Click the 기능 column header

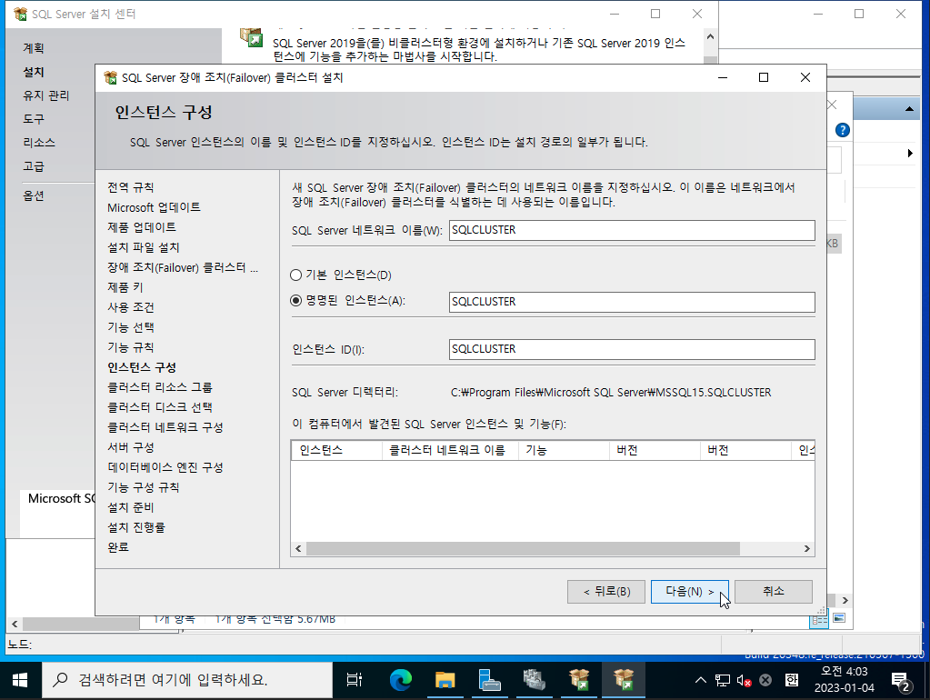pos(564,450)
